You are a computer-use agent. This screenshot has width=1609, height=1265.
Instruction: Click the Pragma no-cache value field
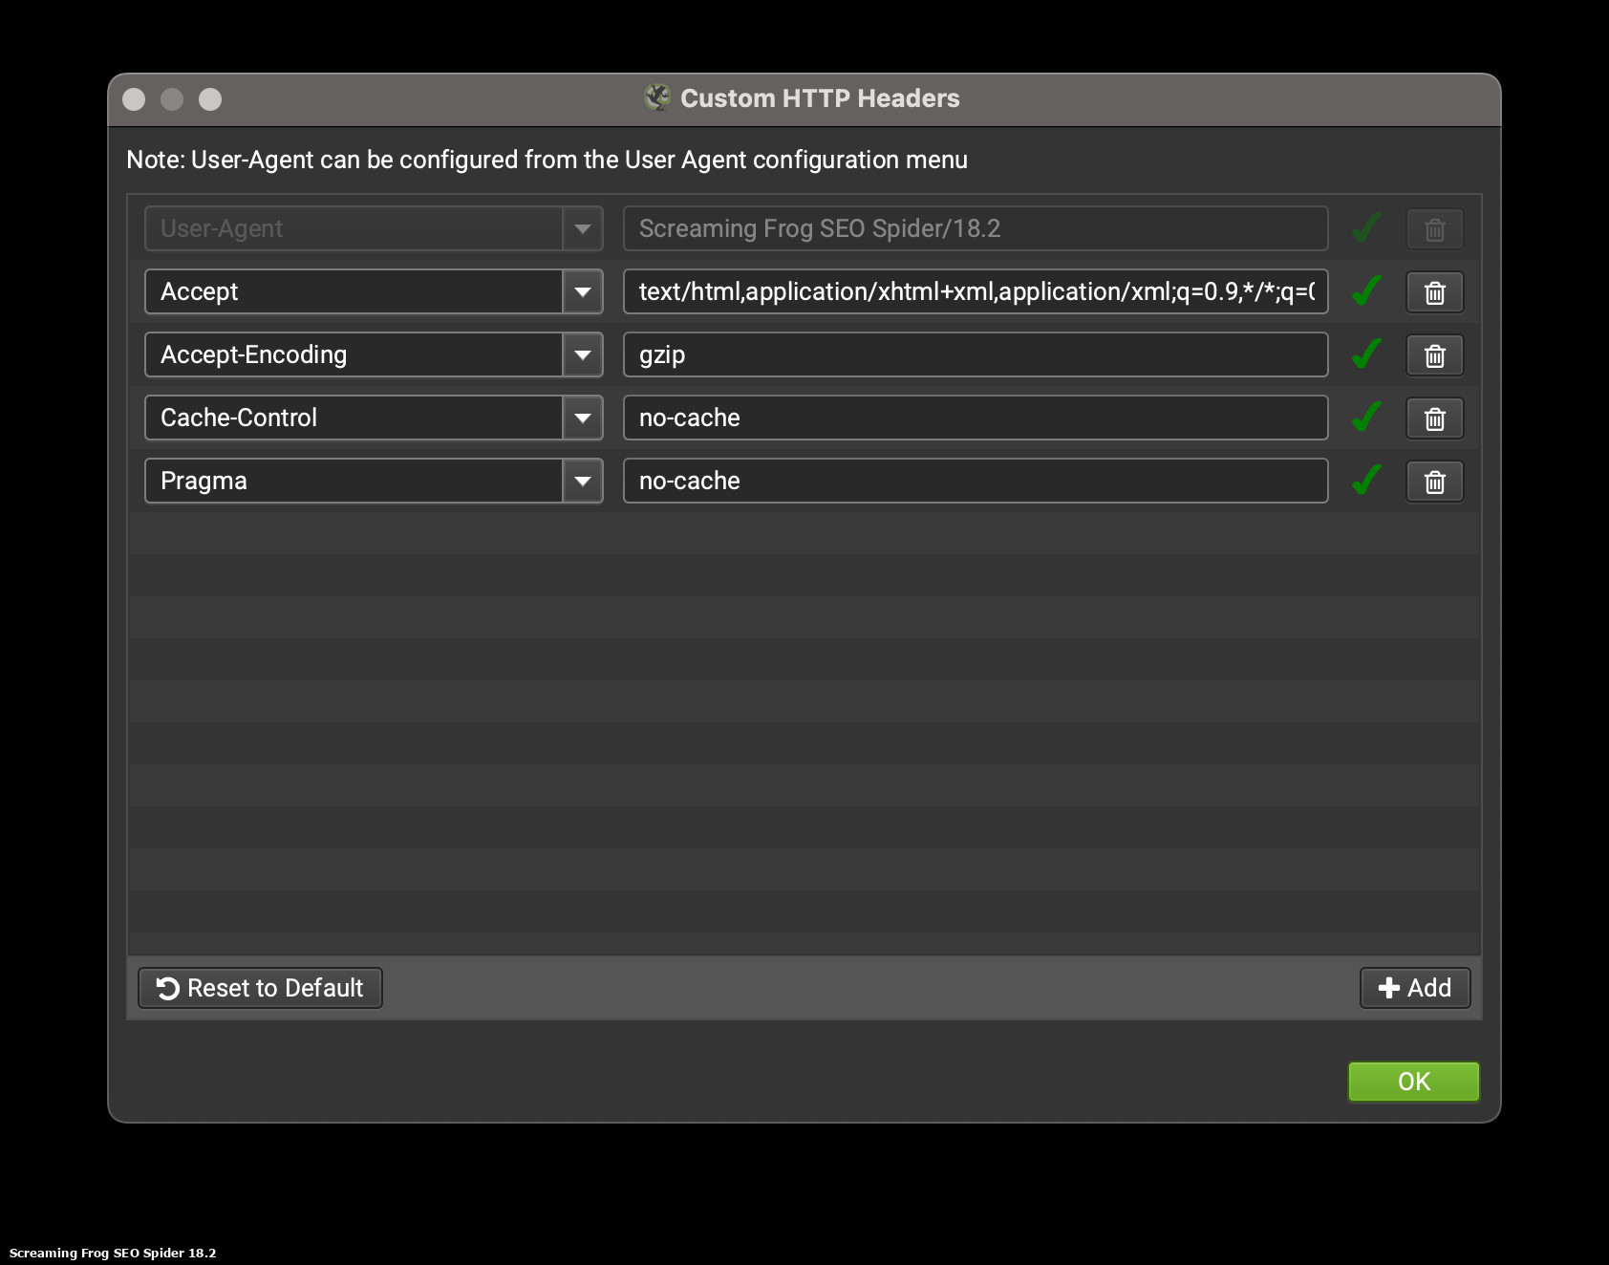(x=975, y=481)
